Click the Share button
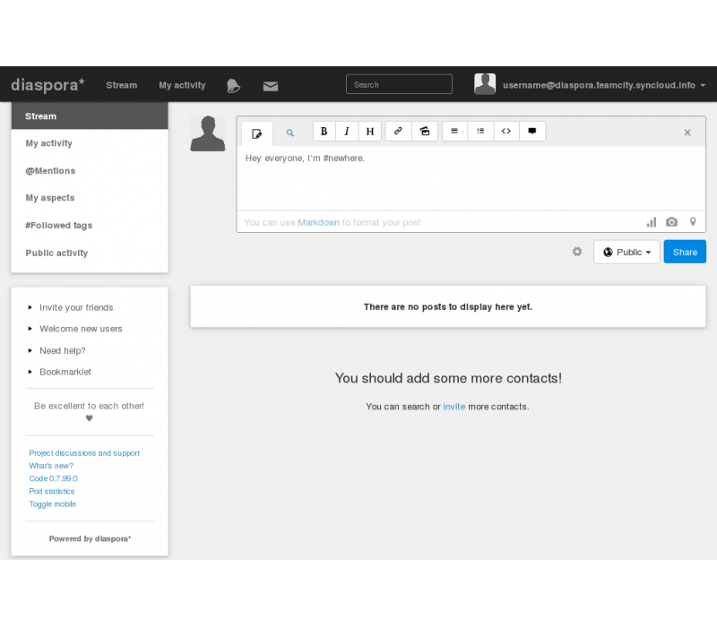This screenshot has width=717, height=627. click(x=685, y=253)
